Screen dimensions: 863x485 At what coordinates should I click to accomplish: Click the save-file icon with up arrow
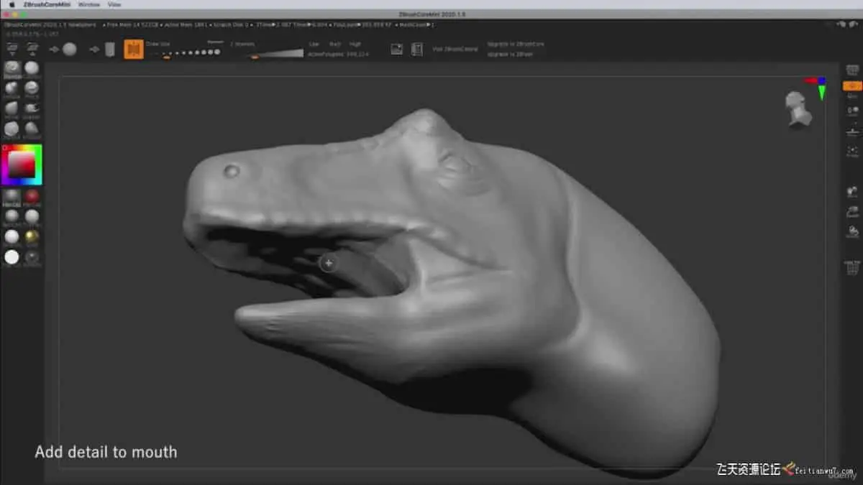pos(32,49)
